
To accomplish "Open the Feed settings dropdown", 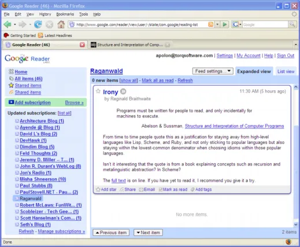I will (x=213, y=71).
